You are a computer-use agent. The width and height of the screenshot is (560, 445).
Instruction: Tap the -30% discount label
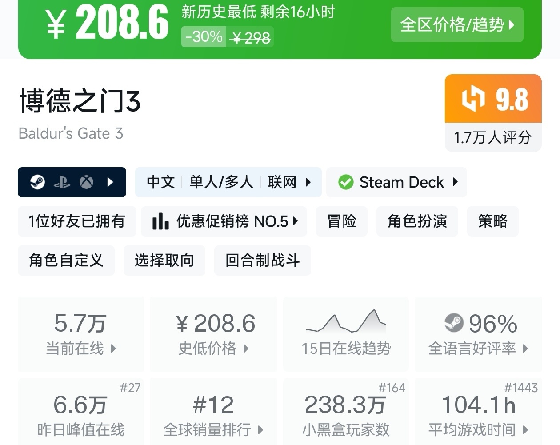click(204, 36)
